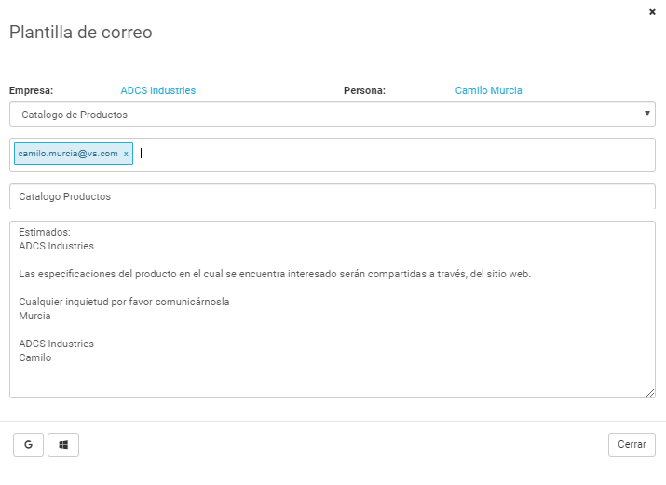
Task: Open the Camilo Murcia person link
Action: click(x=488, y=90)
